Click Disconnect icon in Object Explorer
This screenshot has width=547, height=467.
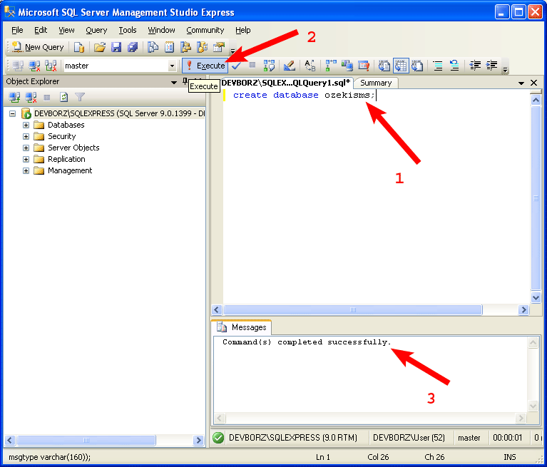tap(31, 97)
